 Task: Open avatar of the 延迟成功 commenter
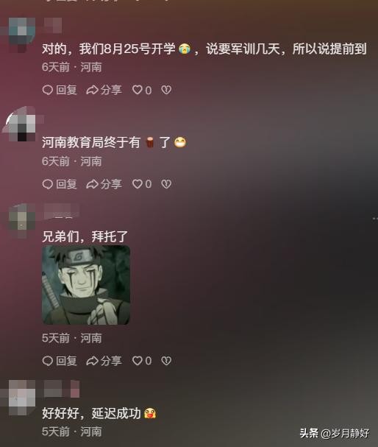click(x=21, y=398)
